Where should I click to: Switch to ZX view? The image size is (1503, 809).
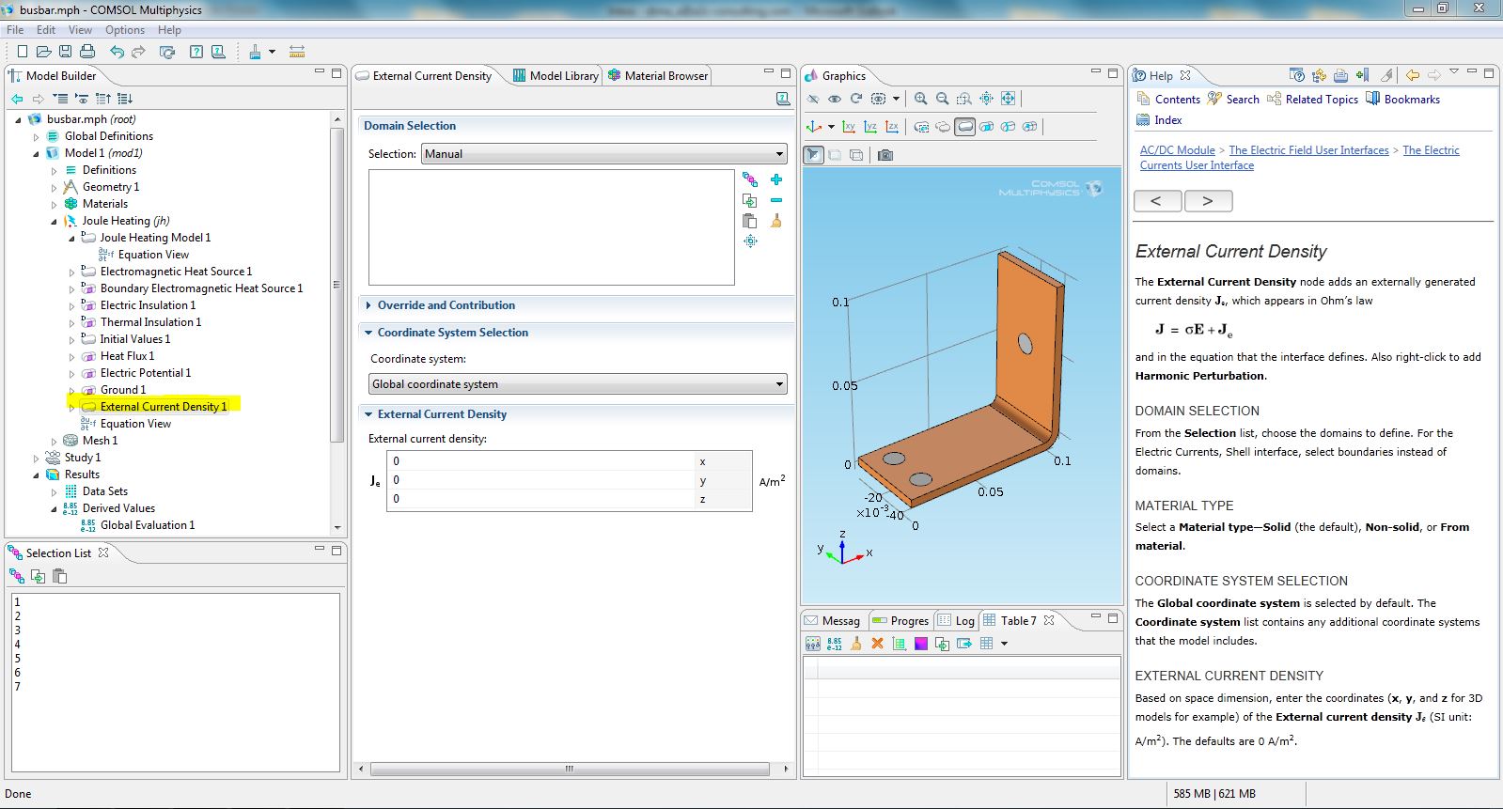892,127
